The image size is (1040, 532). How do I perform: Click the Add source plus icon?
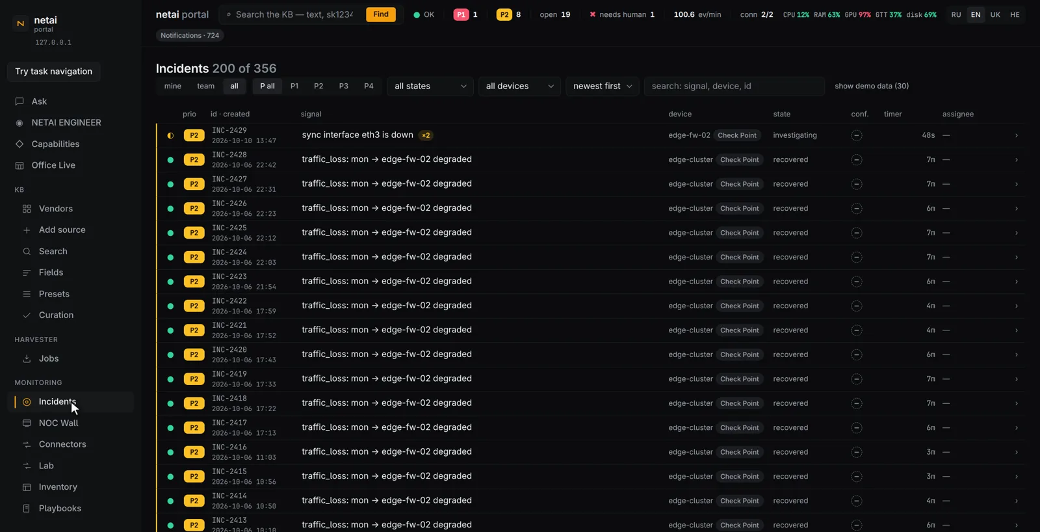(x=27, y=230)
